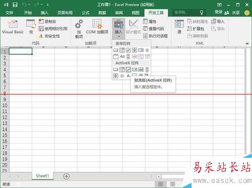Open Ribbon Display Options button
Viewport: 252px width, 188px height.
[x=219, y=5]
